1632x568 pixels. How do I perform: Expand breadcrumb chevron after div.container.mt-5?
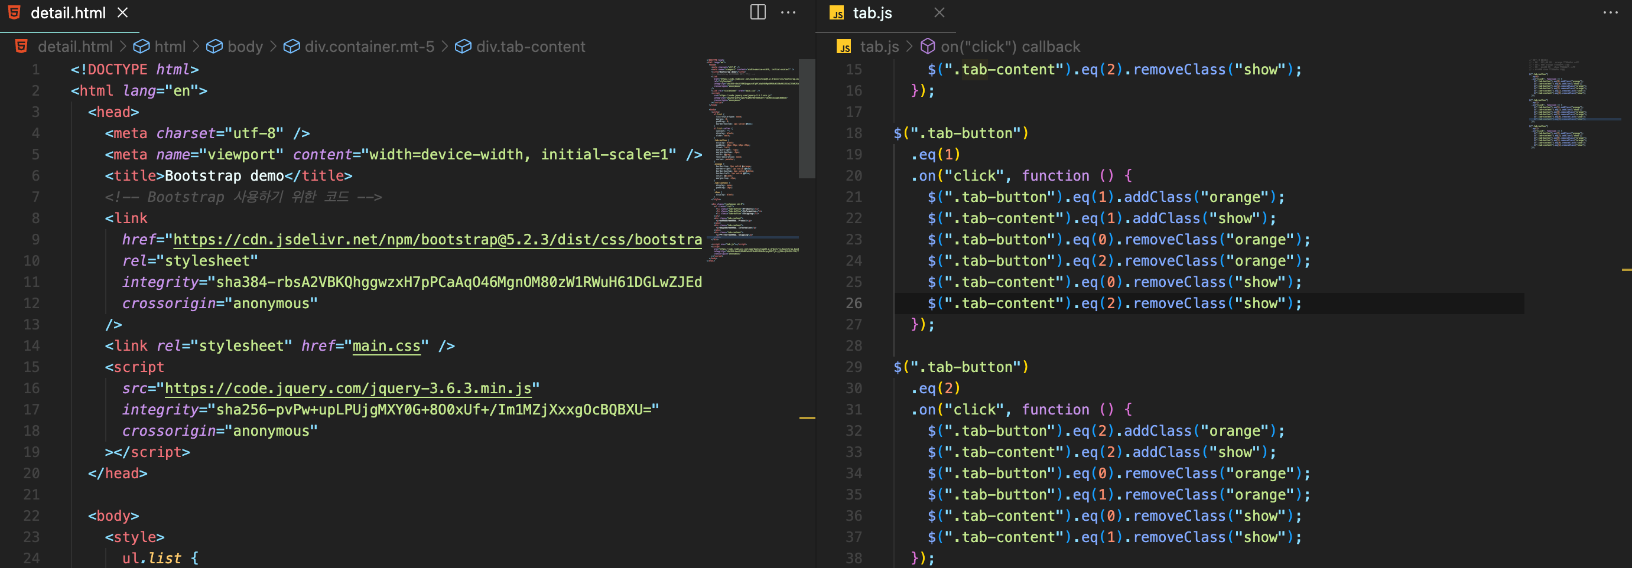click(x=445, y=46)
